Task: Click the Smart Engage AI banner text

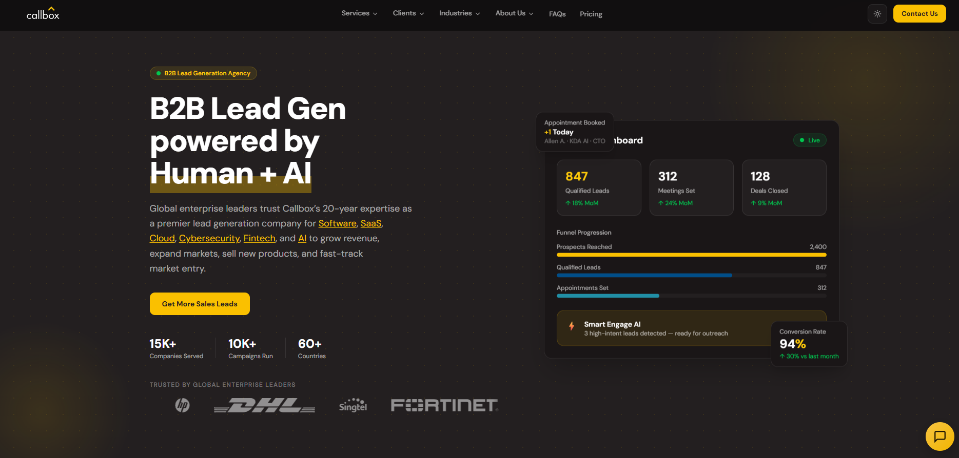Action: coord(656,328)
